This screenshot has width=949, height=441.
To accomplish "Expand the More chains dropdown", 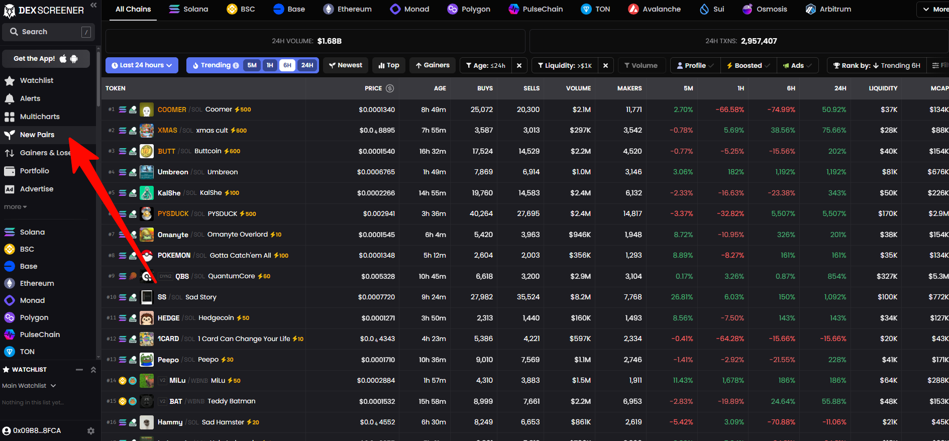I will [934, 9].
